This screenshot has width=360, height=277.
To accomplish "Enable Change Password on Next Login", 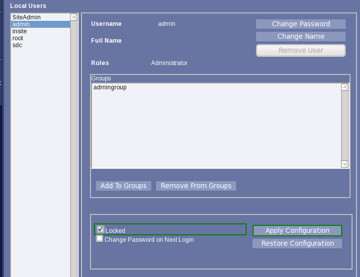I will (x=100, y=239).
